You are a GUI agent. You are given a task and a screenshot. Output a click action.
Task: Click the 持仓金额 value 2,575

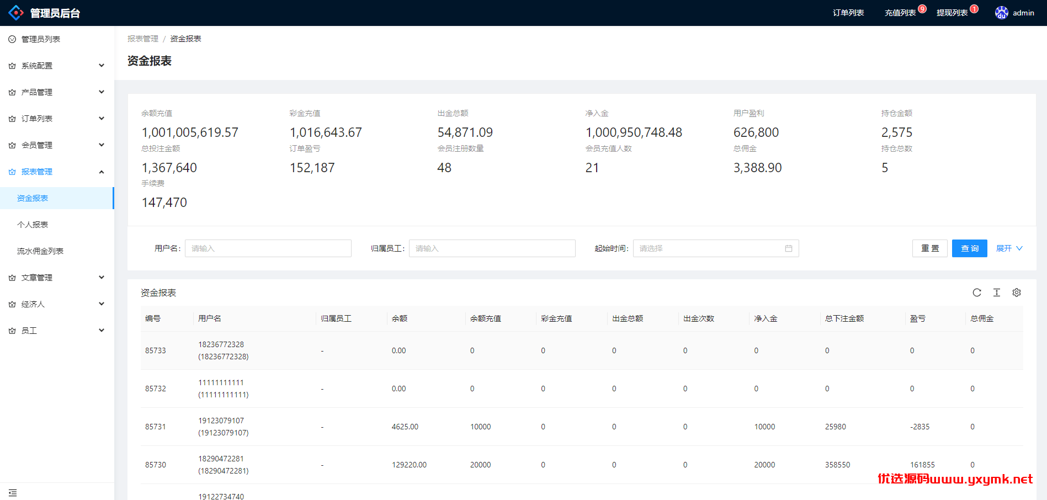point(897,132)
